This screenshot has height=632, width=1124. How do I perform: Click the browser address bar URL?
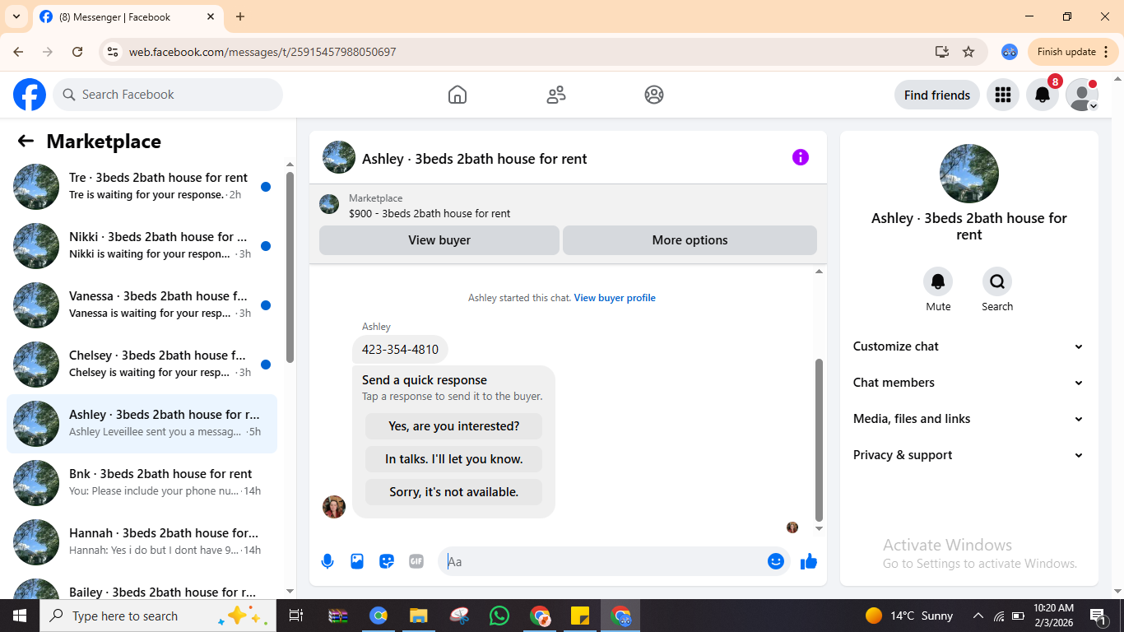pos(262,52)
